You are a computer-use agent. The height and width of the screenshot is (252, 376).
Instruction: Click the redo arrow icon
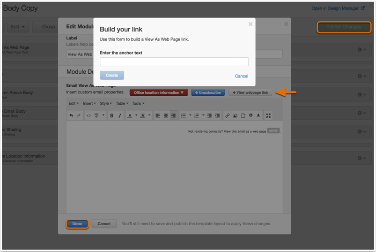pyautogui.click(x=79, y=115)
